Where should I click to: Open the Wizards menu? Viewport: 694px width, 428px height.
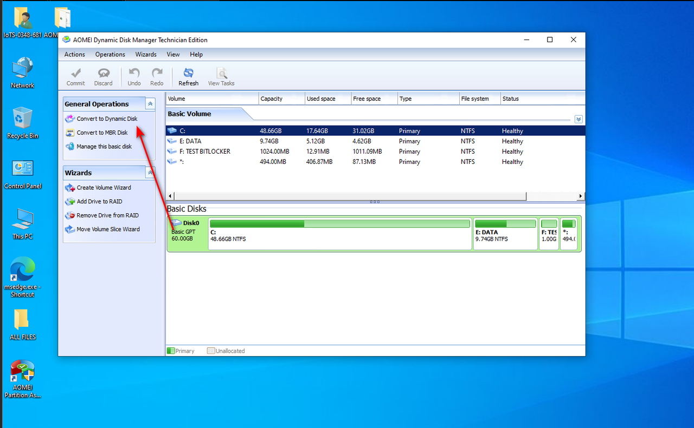click(x=146, y=54)
